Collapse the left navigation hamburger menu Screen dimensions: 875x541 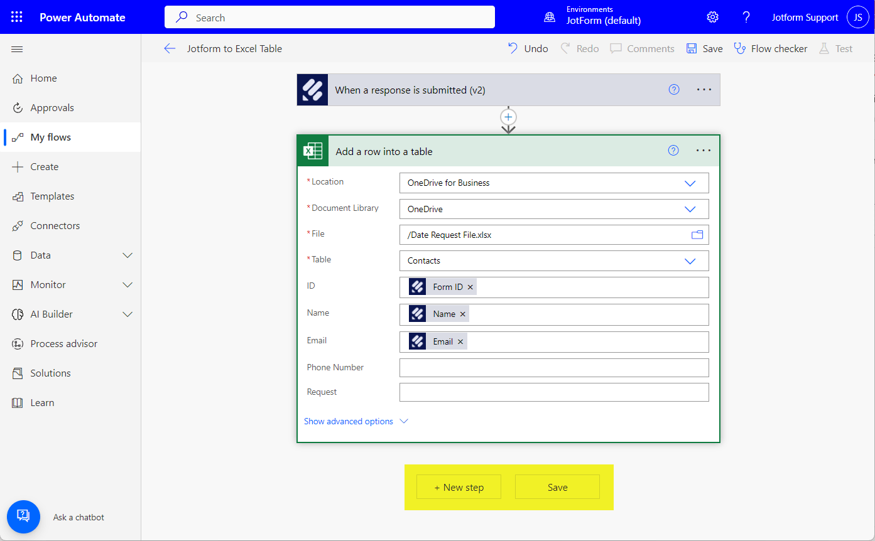click(x=17, y=49)
